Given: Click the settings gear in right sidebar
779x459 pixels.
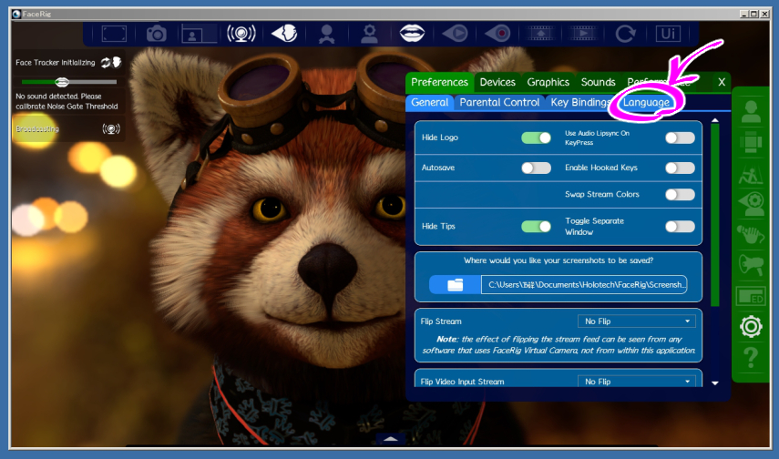Looking at the screenshot, I should click(x=751, y=327).
